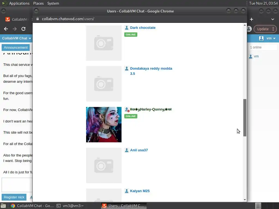
Task: Switch to Users - CollabVM taskbar window
Action: click(124, 206)
